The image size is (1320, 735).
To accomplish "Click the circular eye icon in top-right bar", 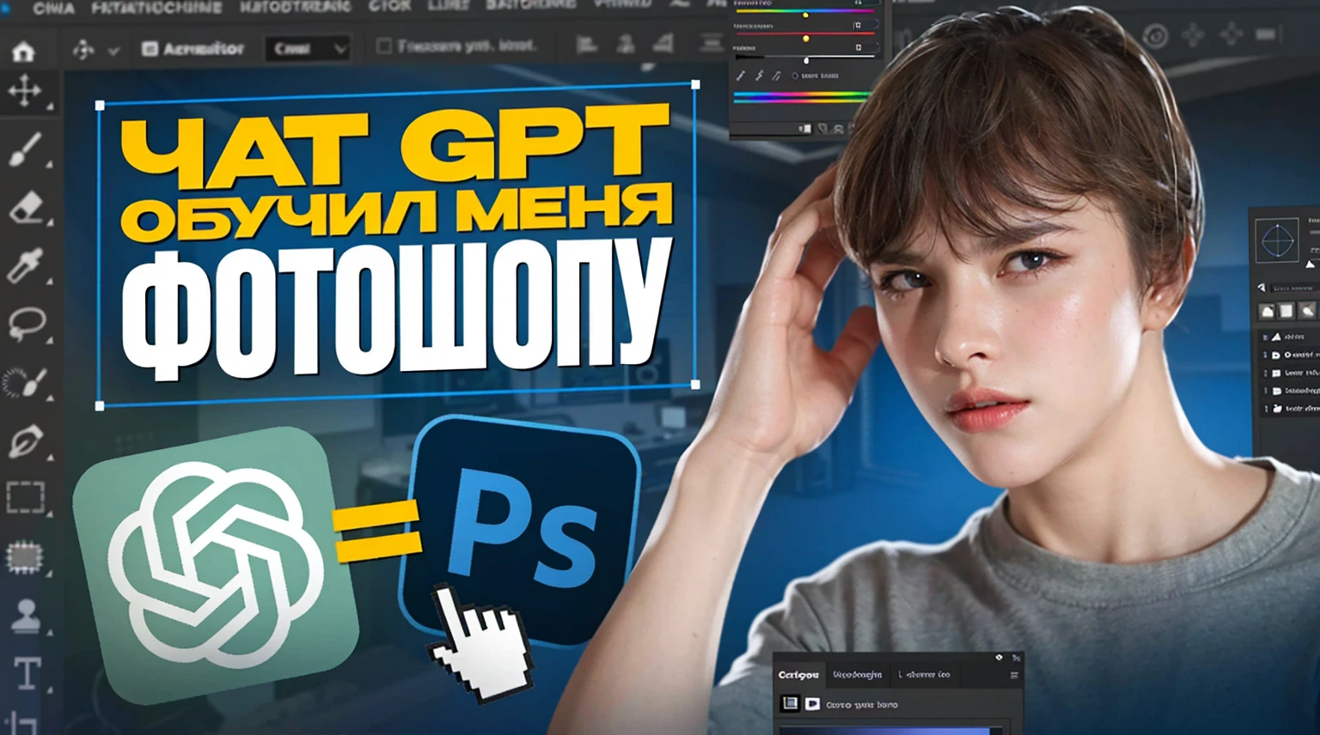I will click(x=1156, y=36).
